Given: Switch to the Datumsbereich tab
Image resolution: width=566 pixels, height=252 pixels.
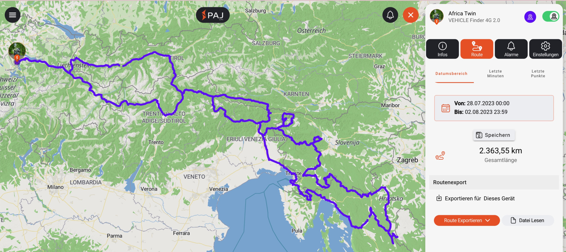Looking at the screenshot, I should 451,74.
